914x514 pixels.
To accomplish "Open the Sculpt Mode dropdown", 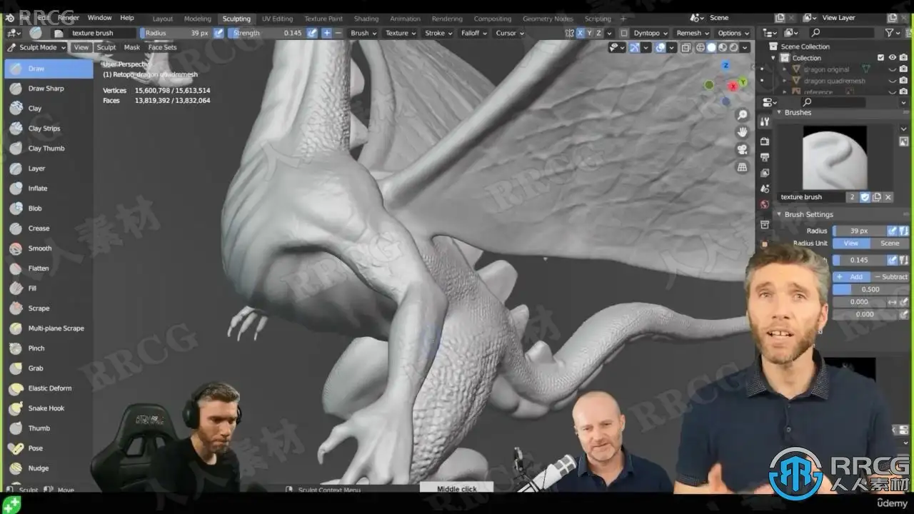I will [x=36, y=47].
